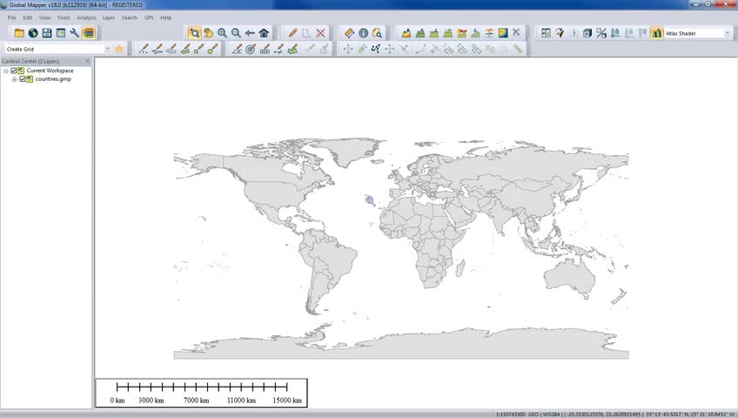Select the countries.gmp layer name
The width and height of the screenshot is (738, 418).
pyautogui.click(x=53, y=79)
